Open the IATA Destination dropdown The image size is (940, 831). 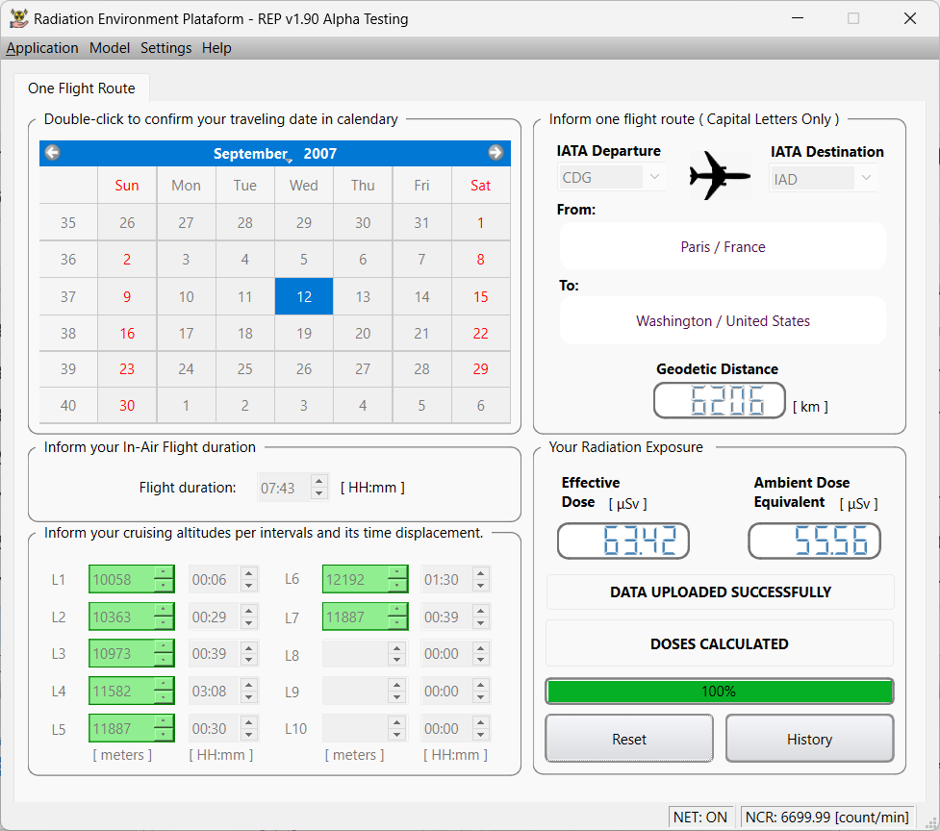tap(866, 179)
